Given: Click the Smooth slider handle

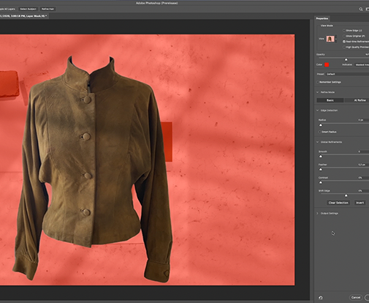Looking at the screenshot, I should tap(321, 157).
